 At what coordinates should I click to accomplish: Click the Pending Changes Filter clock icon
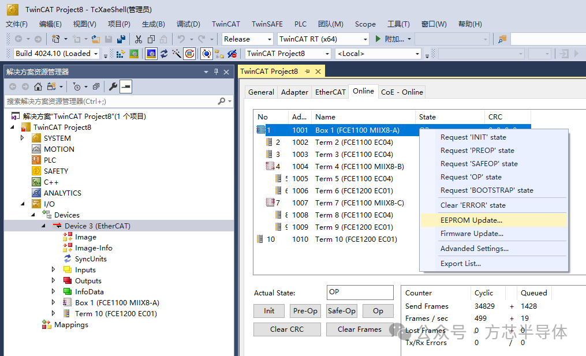click(x=77, y=87)
